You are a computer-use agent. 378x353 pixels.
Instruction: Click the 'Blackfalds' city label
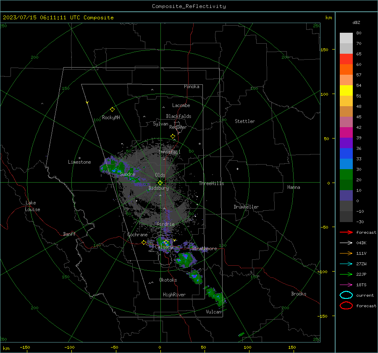click(x=178, y=116)
